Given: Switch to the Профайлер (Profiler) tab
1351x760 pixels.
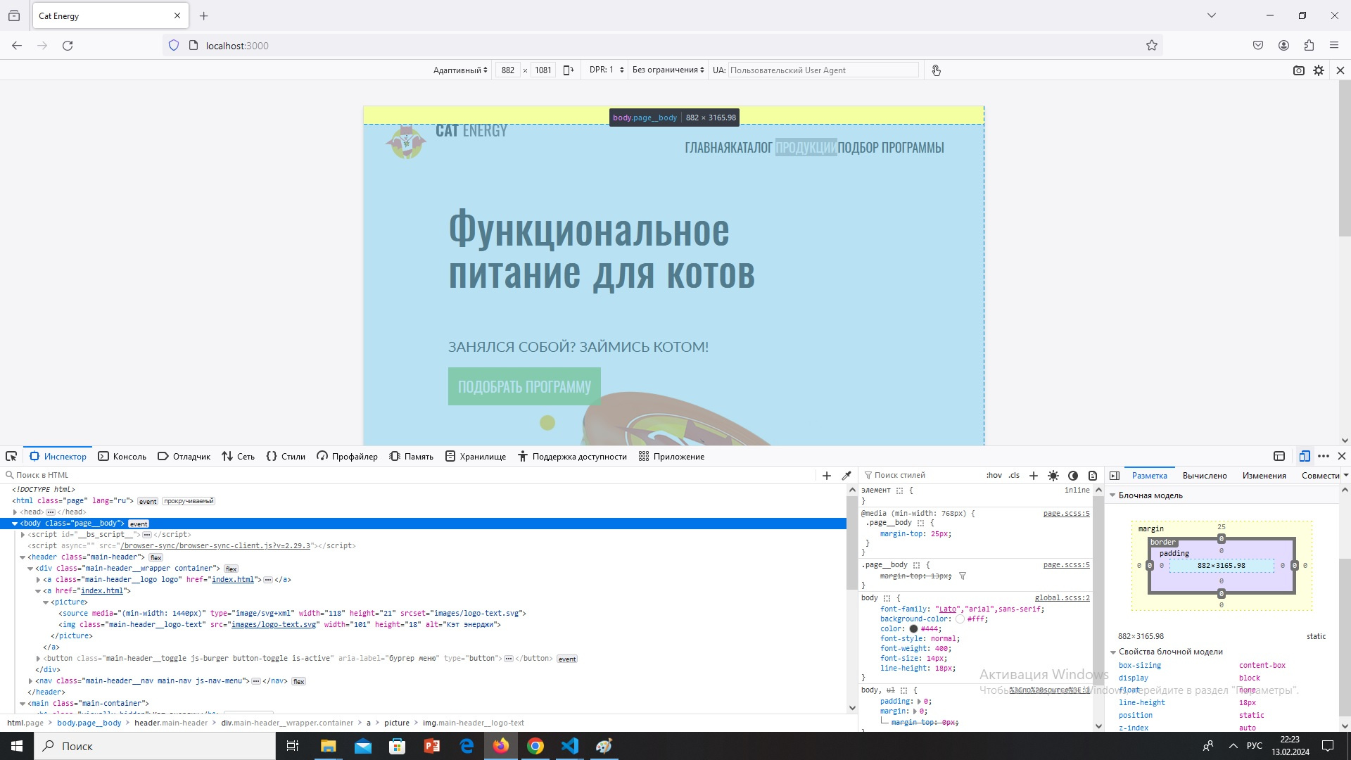Looking at the screenshot, I should click(347, 456).
